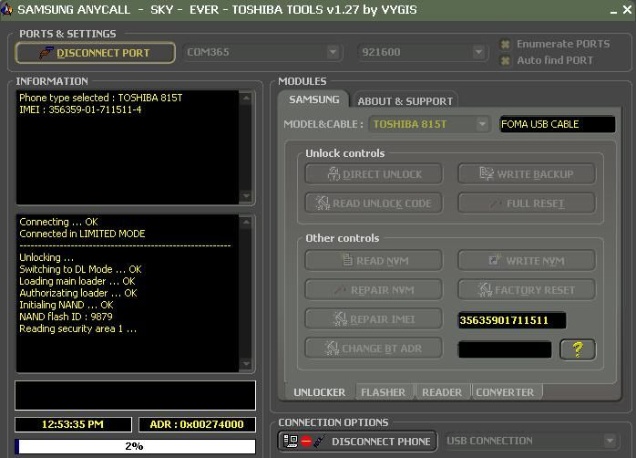Click the 2% progress bar

135,446
